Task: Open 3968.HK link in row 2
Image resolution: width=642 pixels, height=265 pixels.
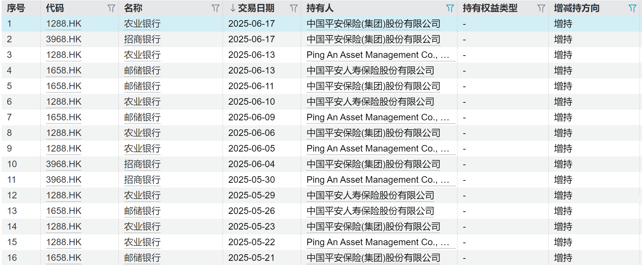Action: pyautogui.click(x=64, y=39)
